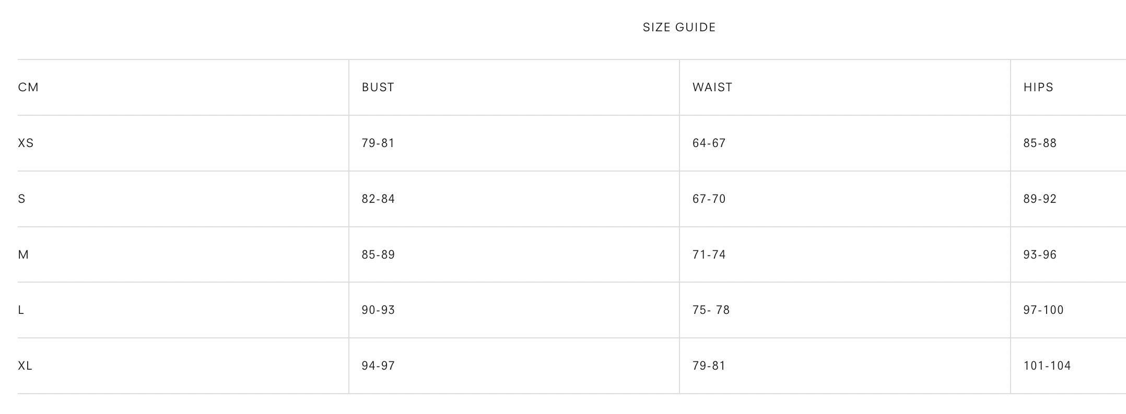The height and width of the screenshot is (414, 1126).
Task: Select the S size row label
Action: 21,199
